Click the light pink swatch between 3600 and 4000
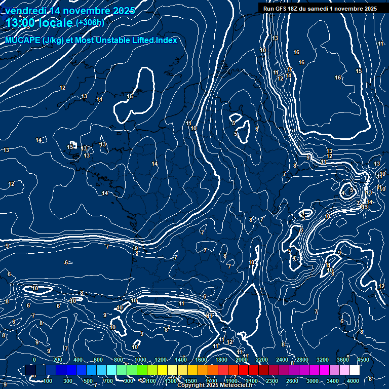Viewport: 389px width, 389px height. point(344,370)
